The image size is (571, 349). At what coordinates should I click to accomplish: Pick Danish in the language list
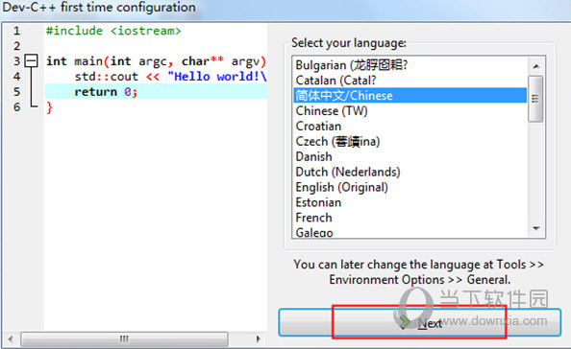point(410,156)
